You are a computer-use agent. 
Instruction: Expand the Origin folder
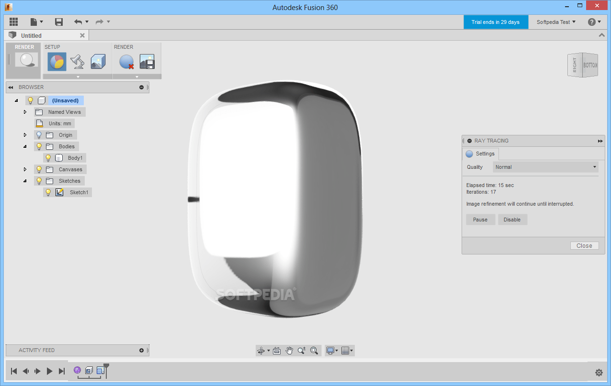tap(25, 135)
